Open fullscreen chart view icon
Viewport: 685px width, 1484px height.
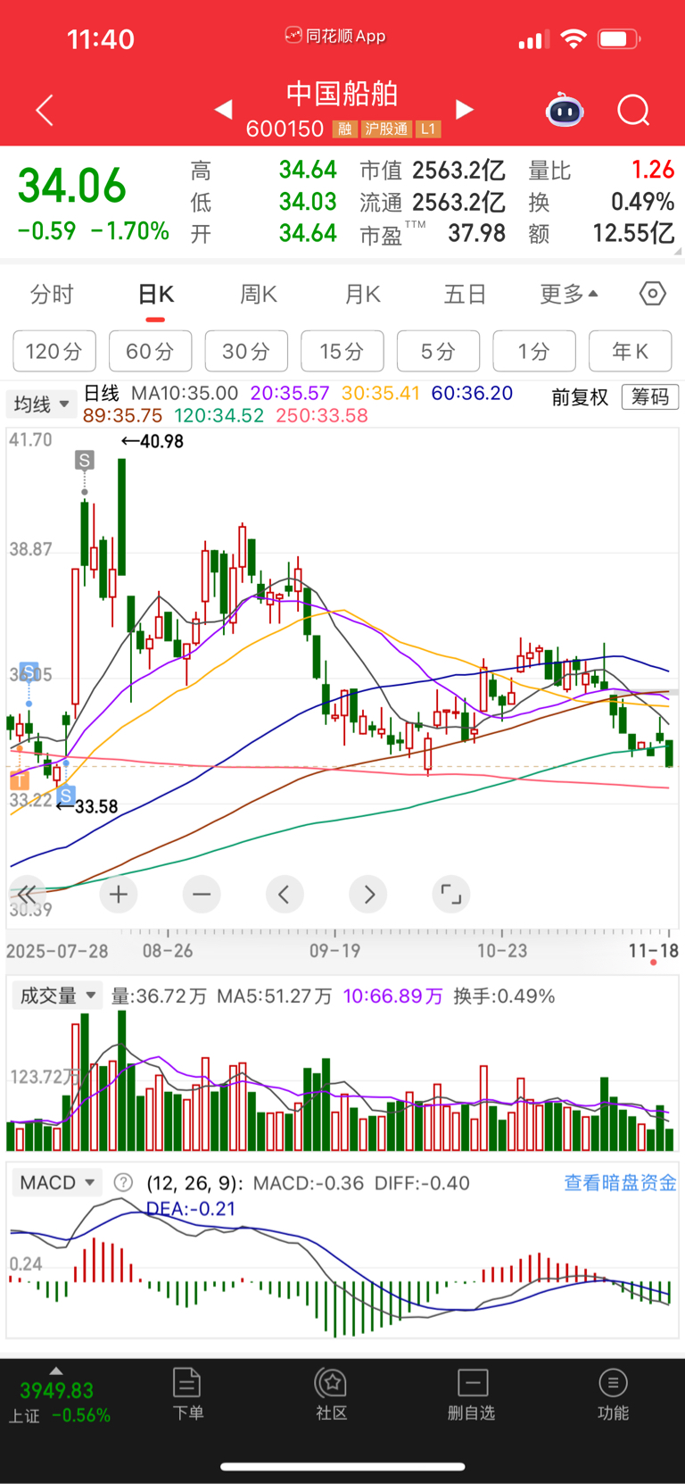[451, 894]
